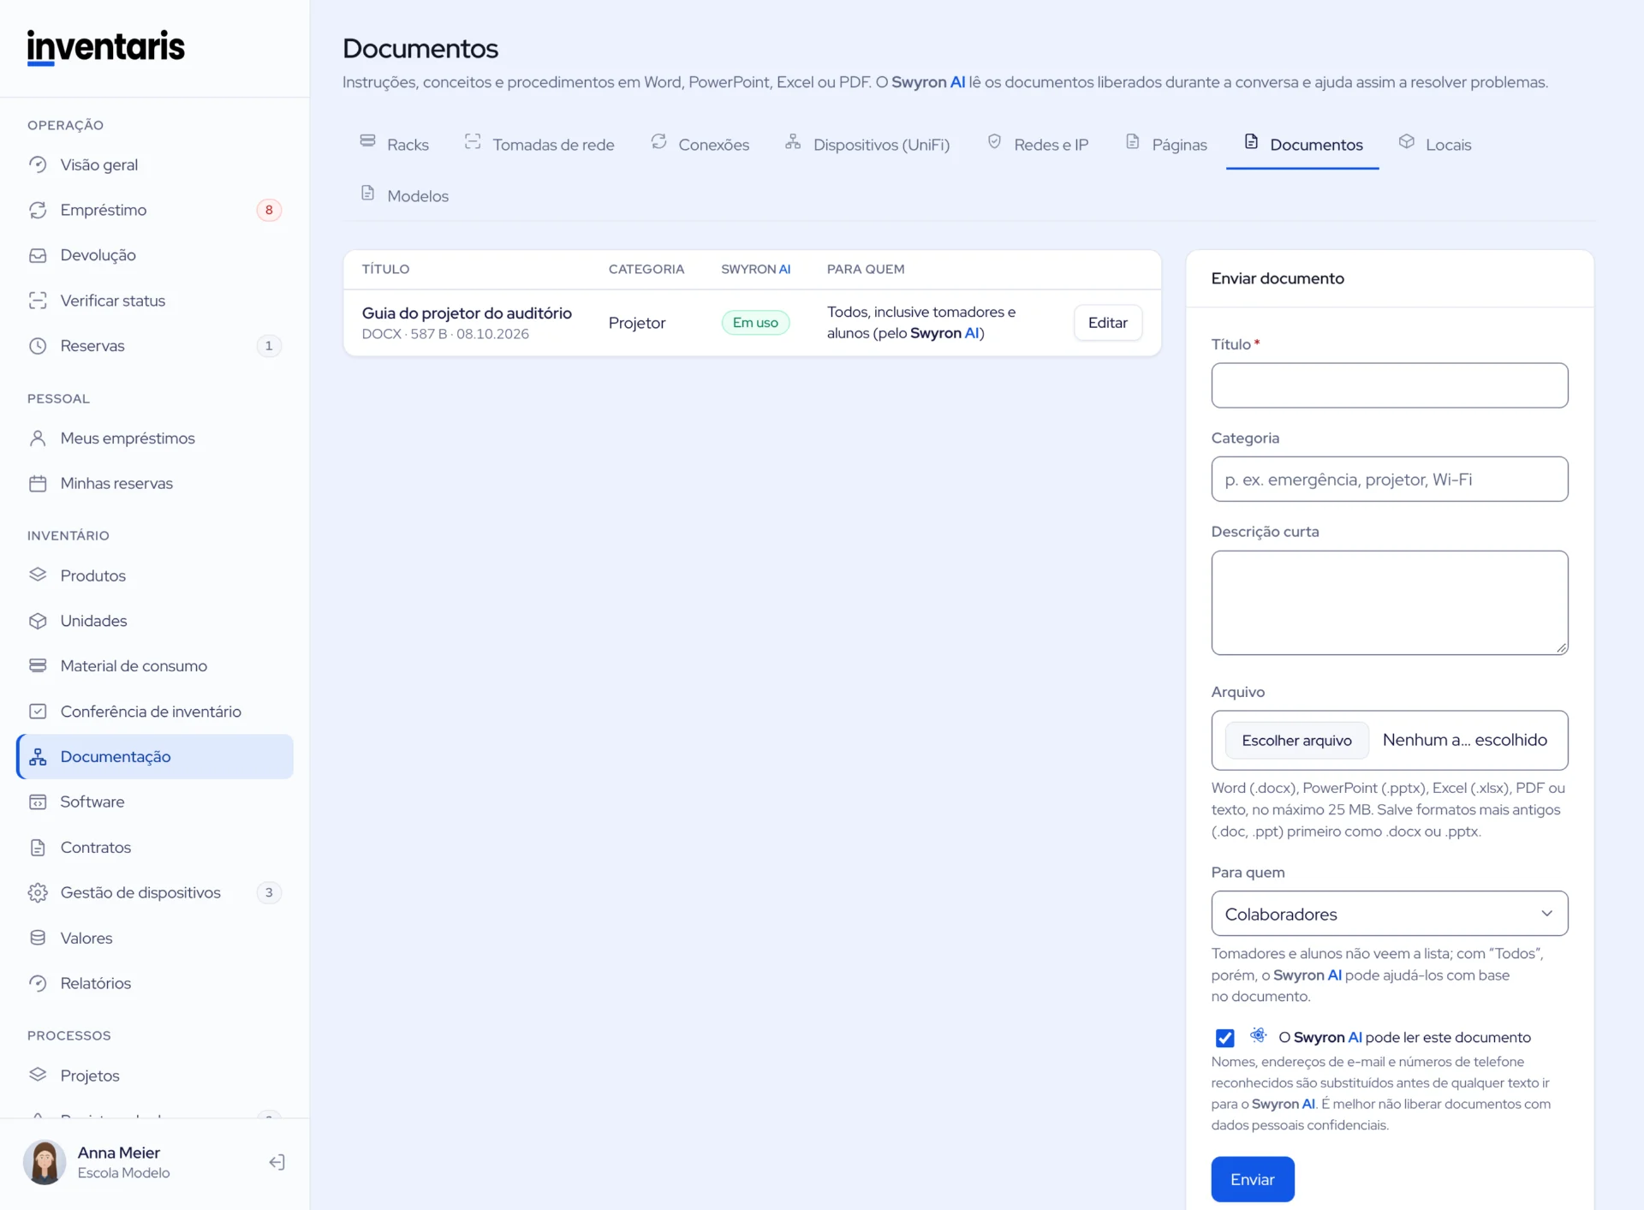Click Editar for Guia do projetor
The image size is (1644, 1210).
1107,323
